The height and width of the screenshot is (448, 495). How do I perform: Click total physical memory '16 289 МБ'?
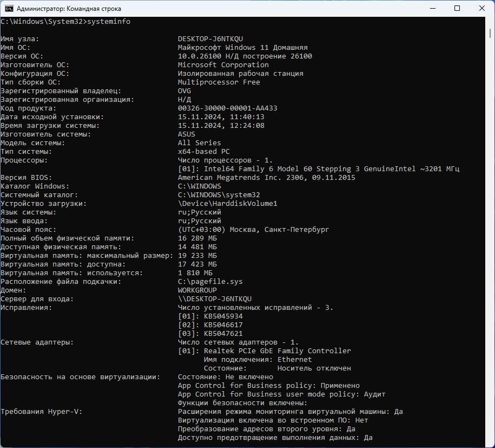(197, 238)
